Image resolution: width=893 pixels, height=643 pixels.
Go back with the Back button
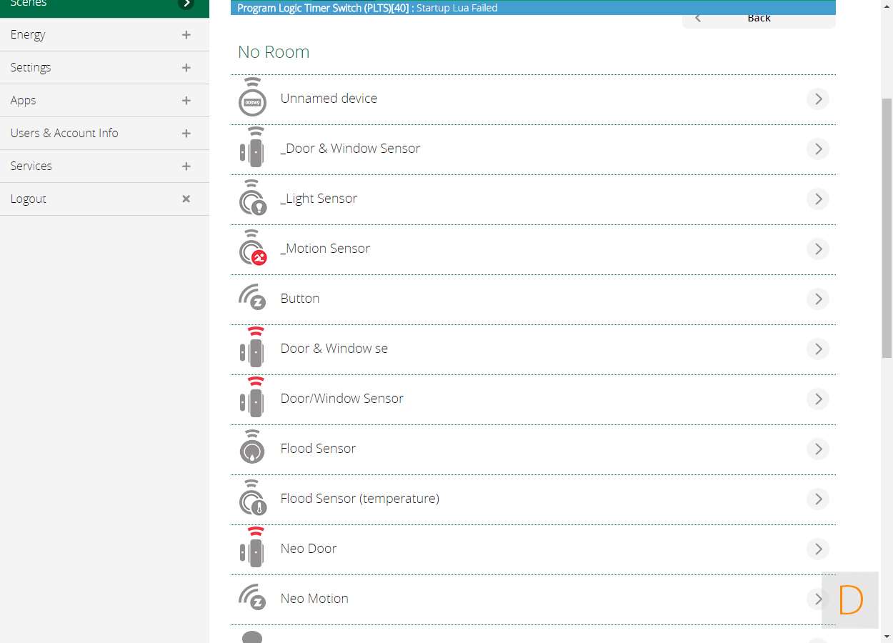(x=759, y=19)
